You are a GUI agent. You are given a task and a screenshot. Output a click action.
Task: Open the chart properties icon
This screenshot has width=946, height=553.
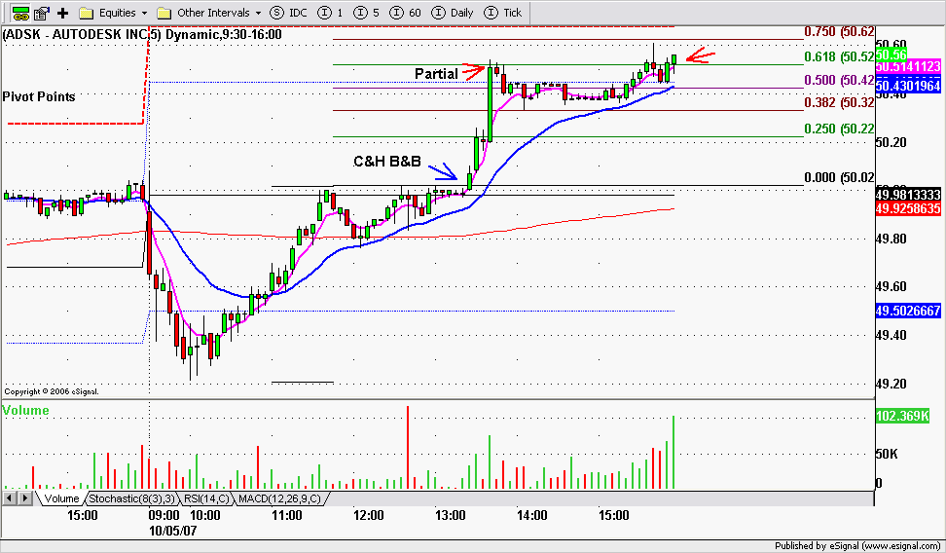pyautogui.click(x=42, y=13)
